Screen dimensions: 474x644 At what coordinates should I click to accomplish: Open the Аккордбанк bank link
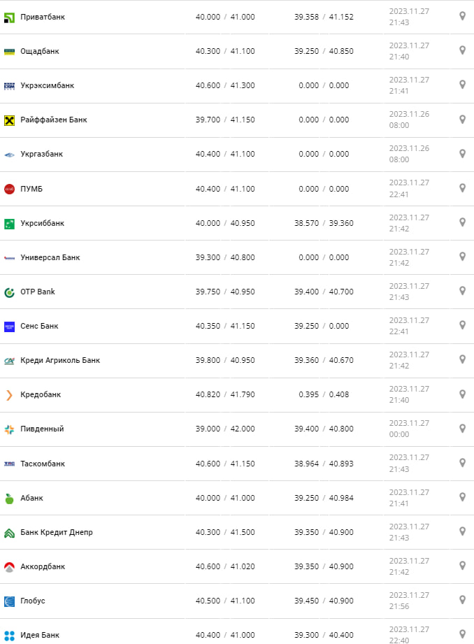click(x=43, y=566)
